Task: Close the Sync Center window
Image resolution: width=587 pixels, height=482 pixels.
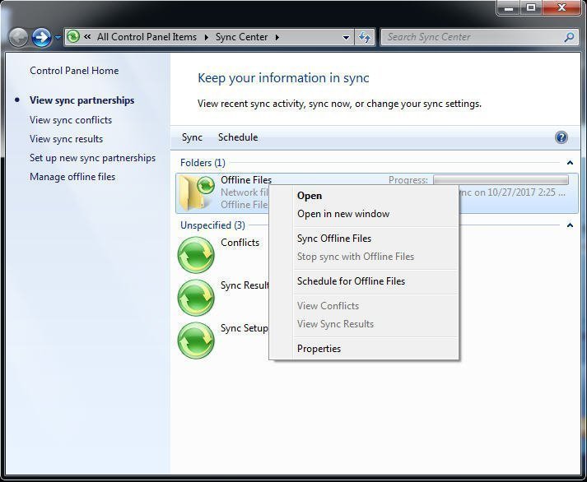Action: 561,7
